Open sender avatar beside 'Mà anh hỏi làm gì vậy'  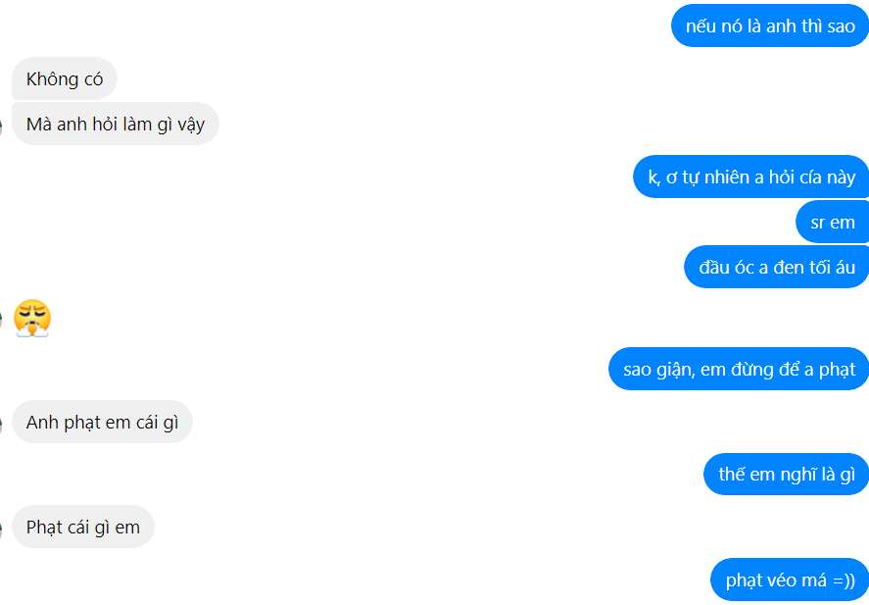(x=1, y=126)
